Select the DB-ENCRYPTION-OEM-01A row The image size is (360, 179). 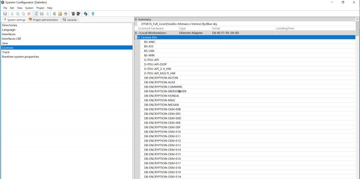pos(247,177)
